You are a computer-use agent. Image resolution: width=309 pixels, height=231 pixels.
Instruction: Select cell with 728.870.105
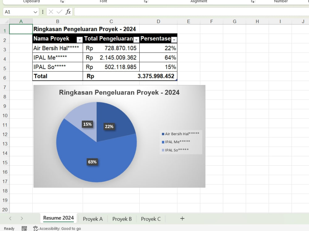click(x=111, y=48)
